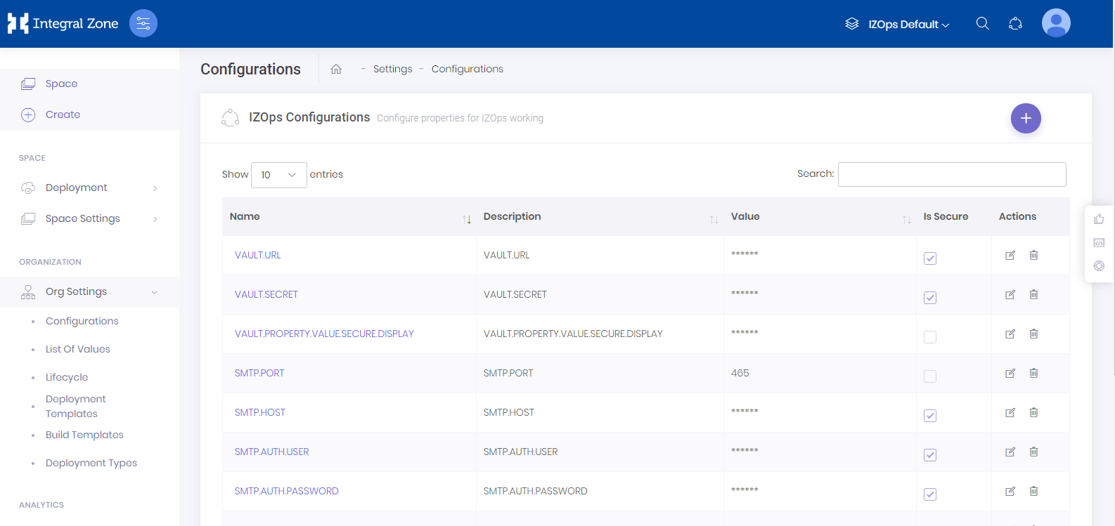
Task: Open VAULT.PROPERTY.VALUE.SECURE.DISPLAY configuration link
Action: click(324, 334)
